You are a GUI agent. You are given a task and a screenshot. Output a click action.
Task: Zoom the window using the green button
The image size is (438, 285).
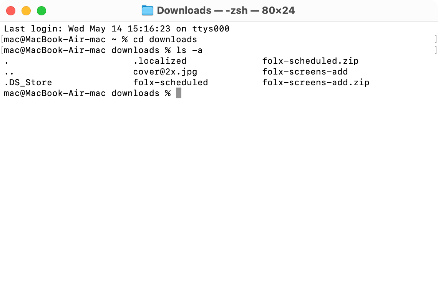(41, 11)
